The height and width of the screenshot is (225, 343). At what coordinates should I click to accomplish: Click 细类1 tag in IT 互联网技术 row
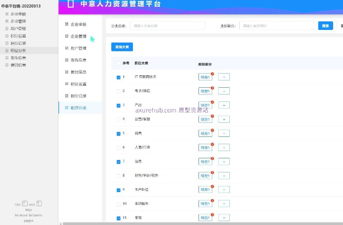205,77
